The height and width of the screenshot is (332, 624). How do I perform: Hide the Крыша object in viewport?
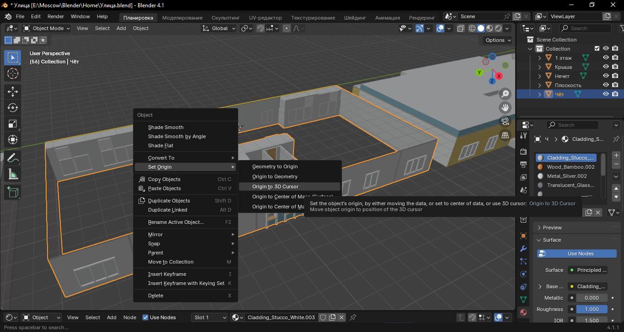[x=606, y=67]
